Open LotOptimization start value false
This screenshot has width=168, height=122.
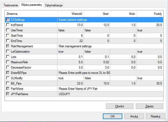click(x=97, y=52)
